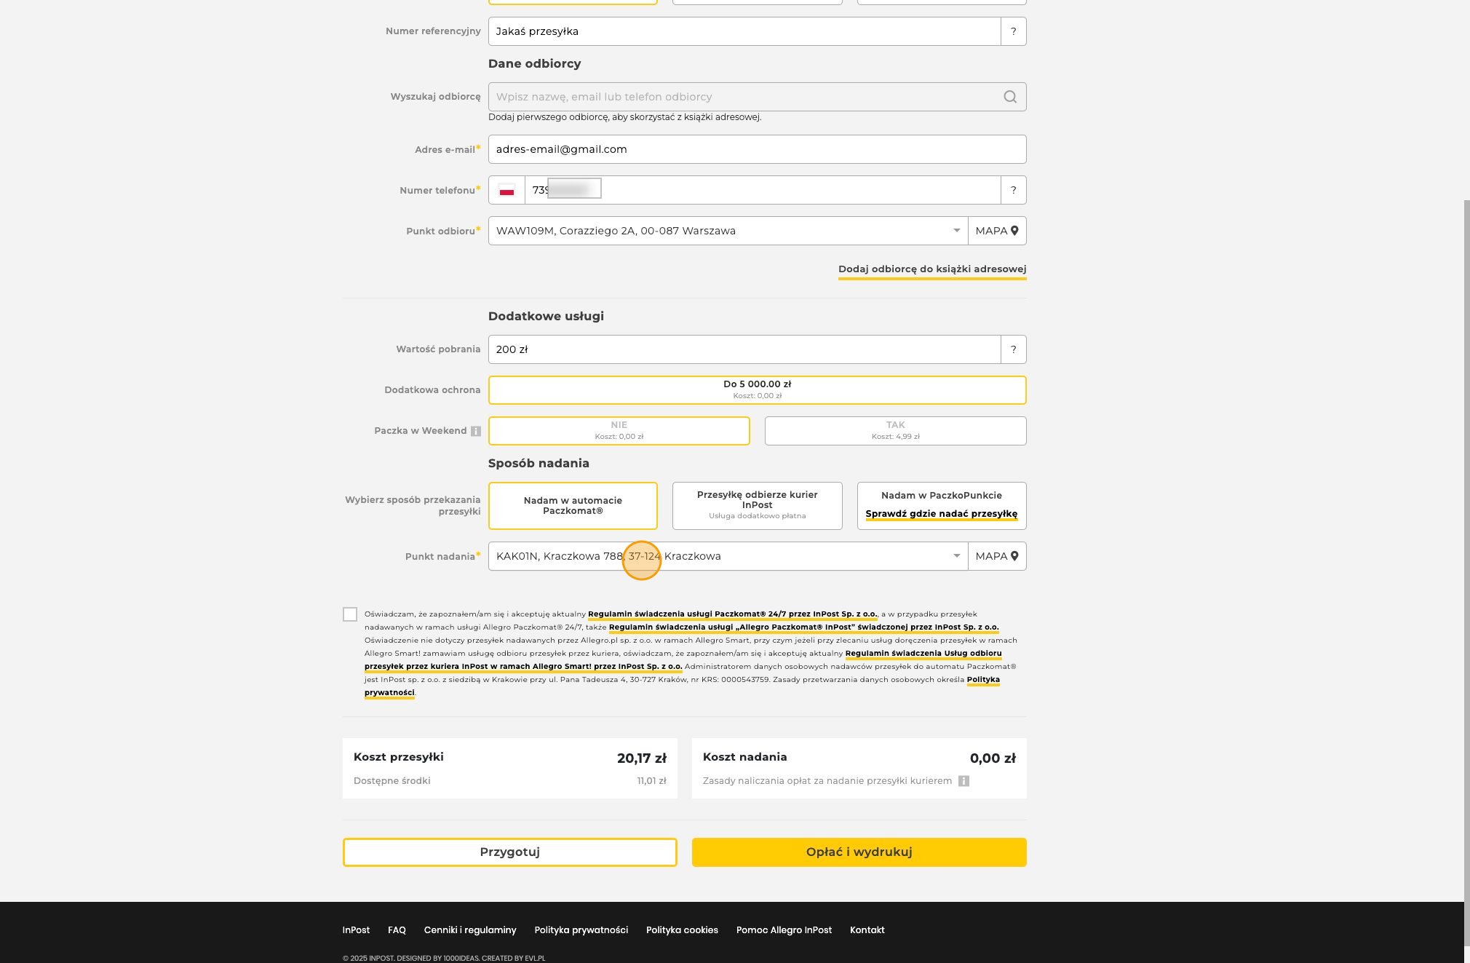Open MAPA pin for Punkt nadania
This screenshot has width=1470, height=963.
click(997, 556)
